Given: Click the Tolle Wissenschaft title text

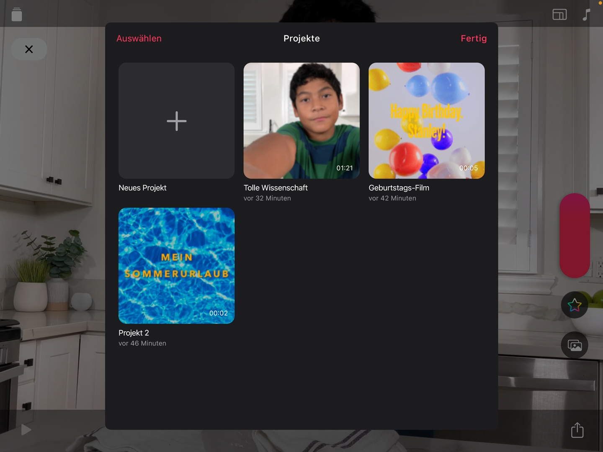Looking at the screenshot, I should [x=276, y=188].
